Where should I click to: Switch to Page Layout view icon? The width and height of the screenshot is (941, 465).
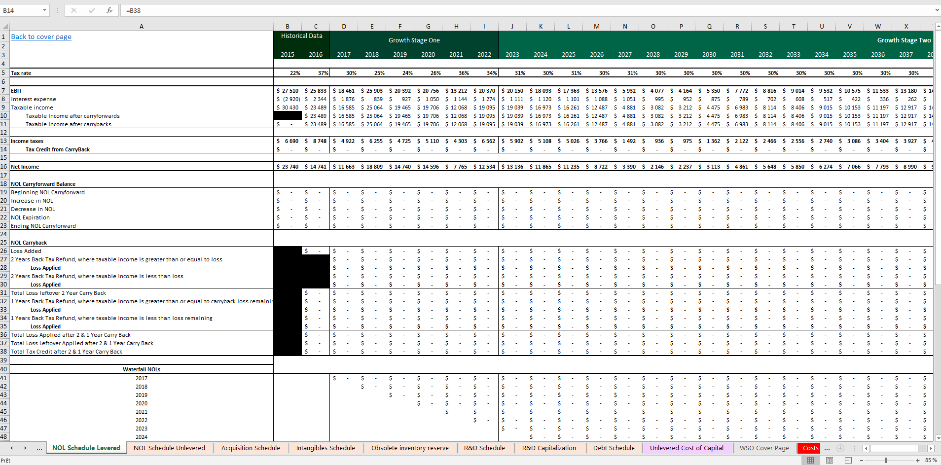point(830,460)
